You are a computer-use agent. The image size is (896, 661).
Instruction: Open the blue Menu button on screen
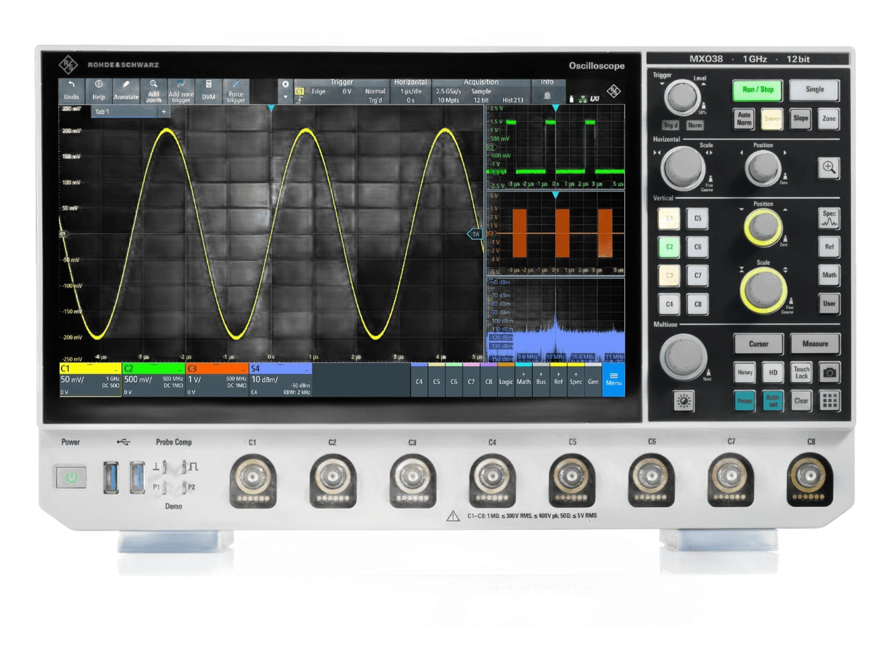(614, 379)
